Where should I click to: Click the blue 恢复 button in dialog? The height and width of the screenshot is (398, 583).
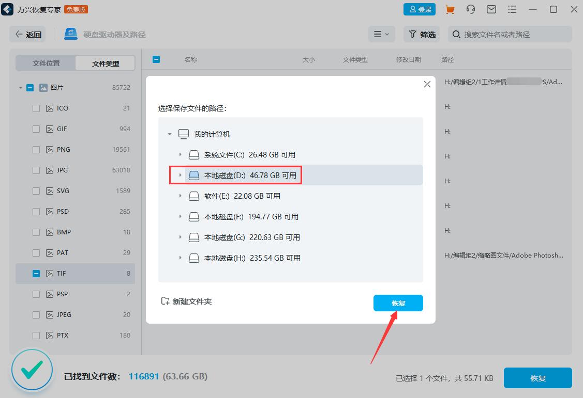[398, 303]
